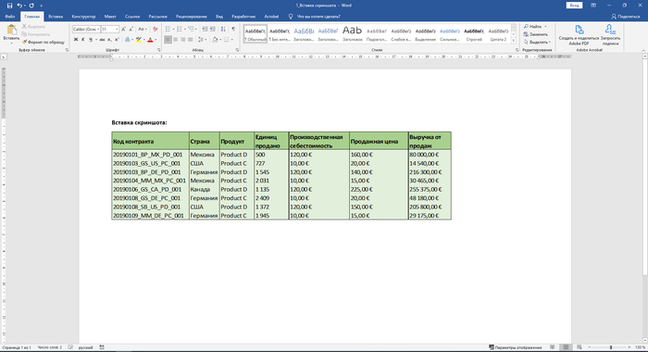Click the 'Что вы хотите сделать?' search field
The height and width of the screenshot is (352, 648).
(x=318, y=17)
